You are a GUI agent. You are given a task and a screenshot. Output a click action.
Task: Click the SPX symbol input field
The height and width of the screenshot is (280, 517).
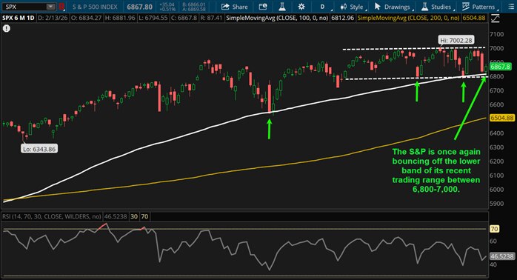point(24,7)
